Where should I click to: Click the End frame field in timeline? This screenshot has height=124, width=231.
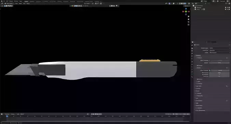[x=186, y=114]
